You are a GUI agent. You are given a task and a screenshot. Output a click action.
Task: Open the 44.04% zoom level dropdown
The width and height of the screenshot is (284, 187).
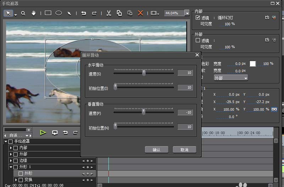[x=187, y=13]
